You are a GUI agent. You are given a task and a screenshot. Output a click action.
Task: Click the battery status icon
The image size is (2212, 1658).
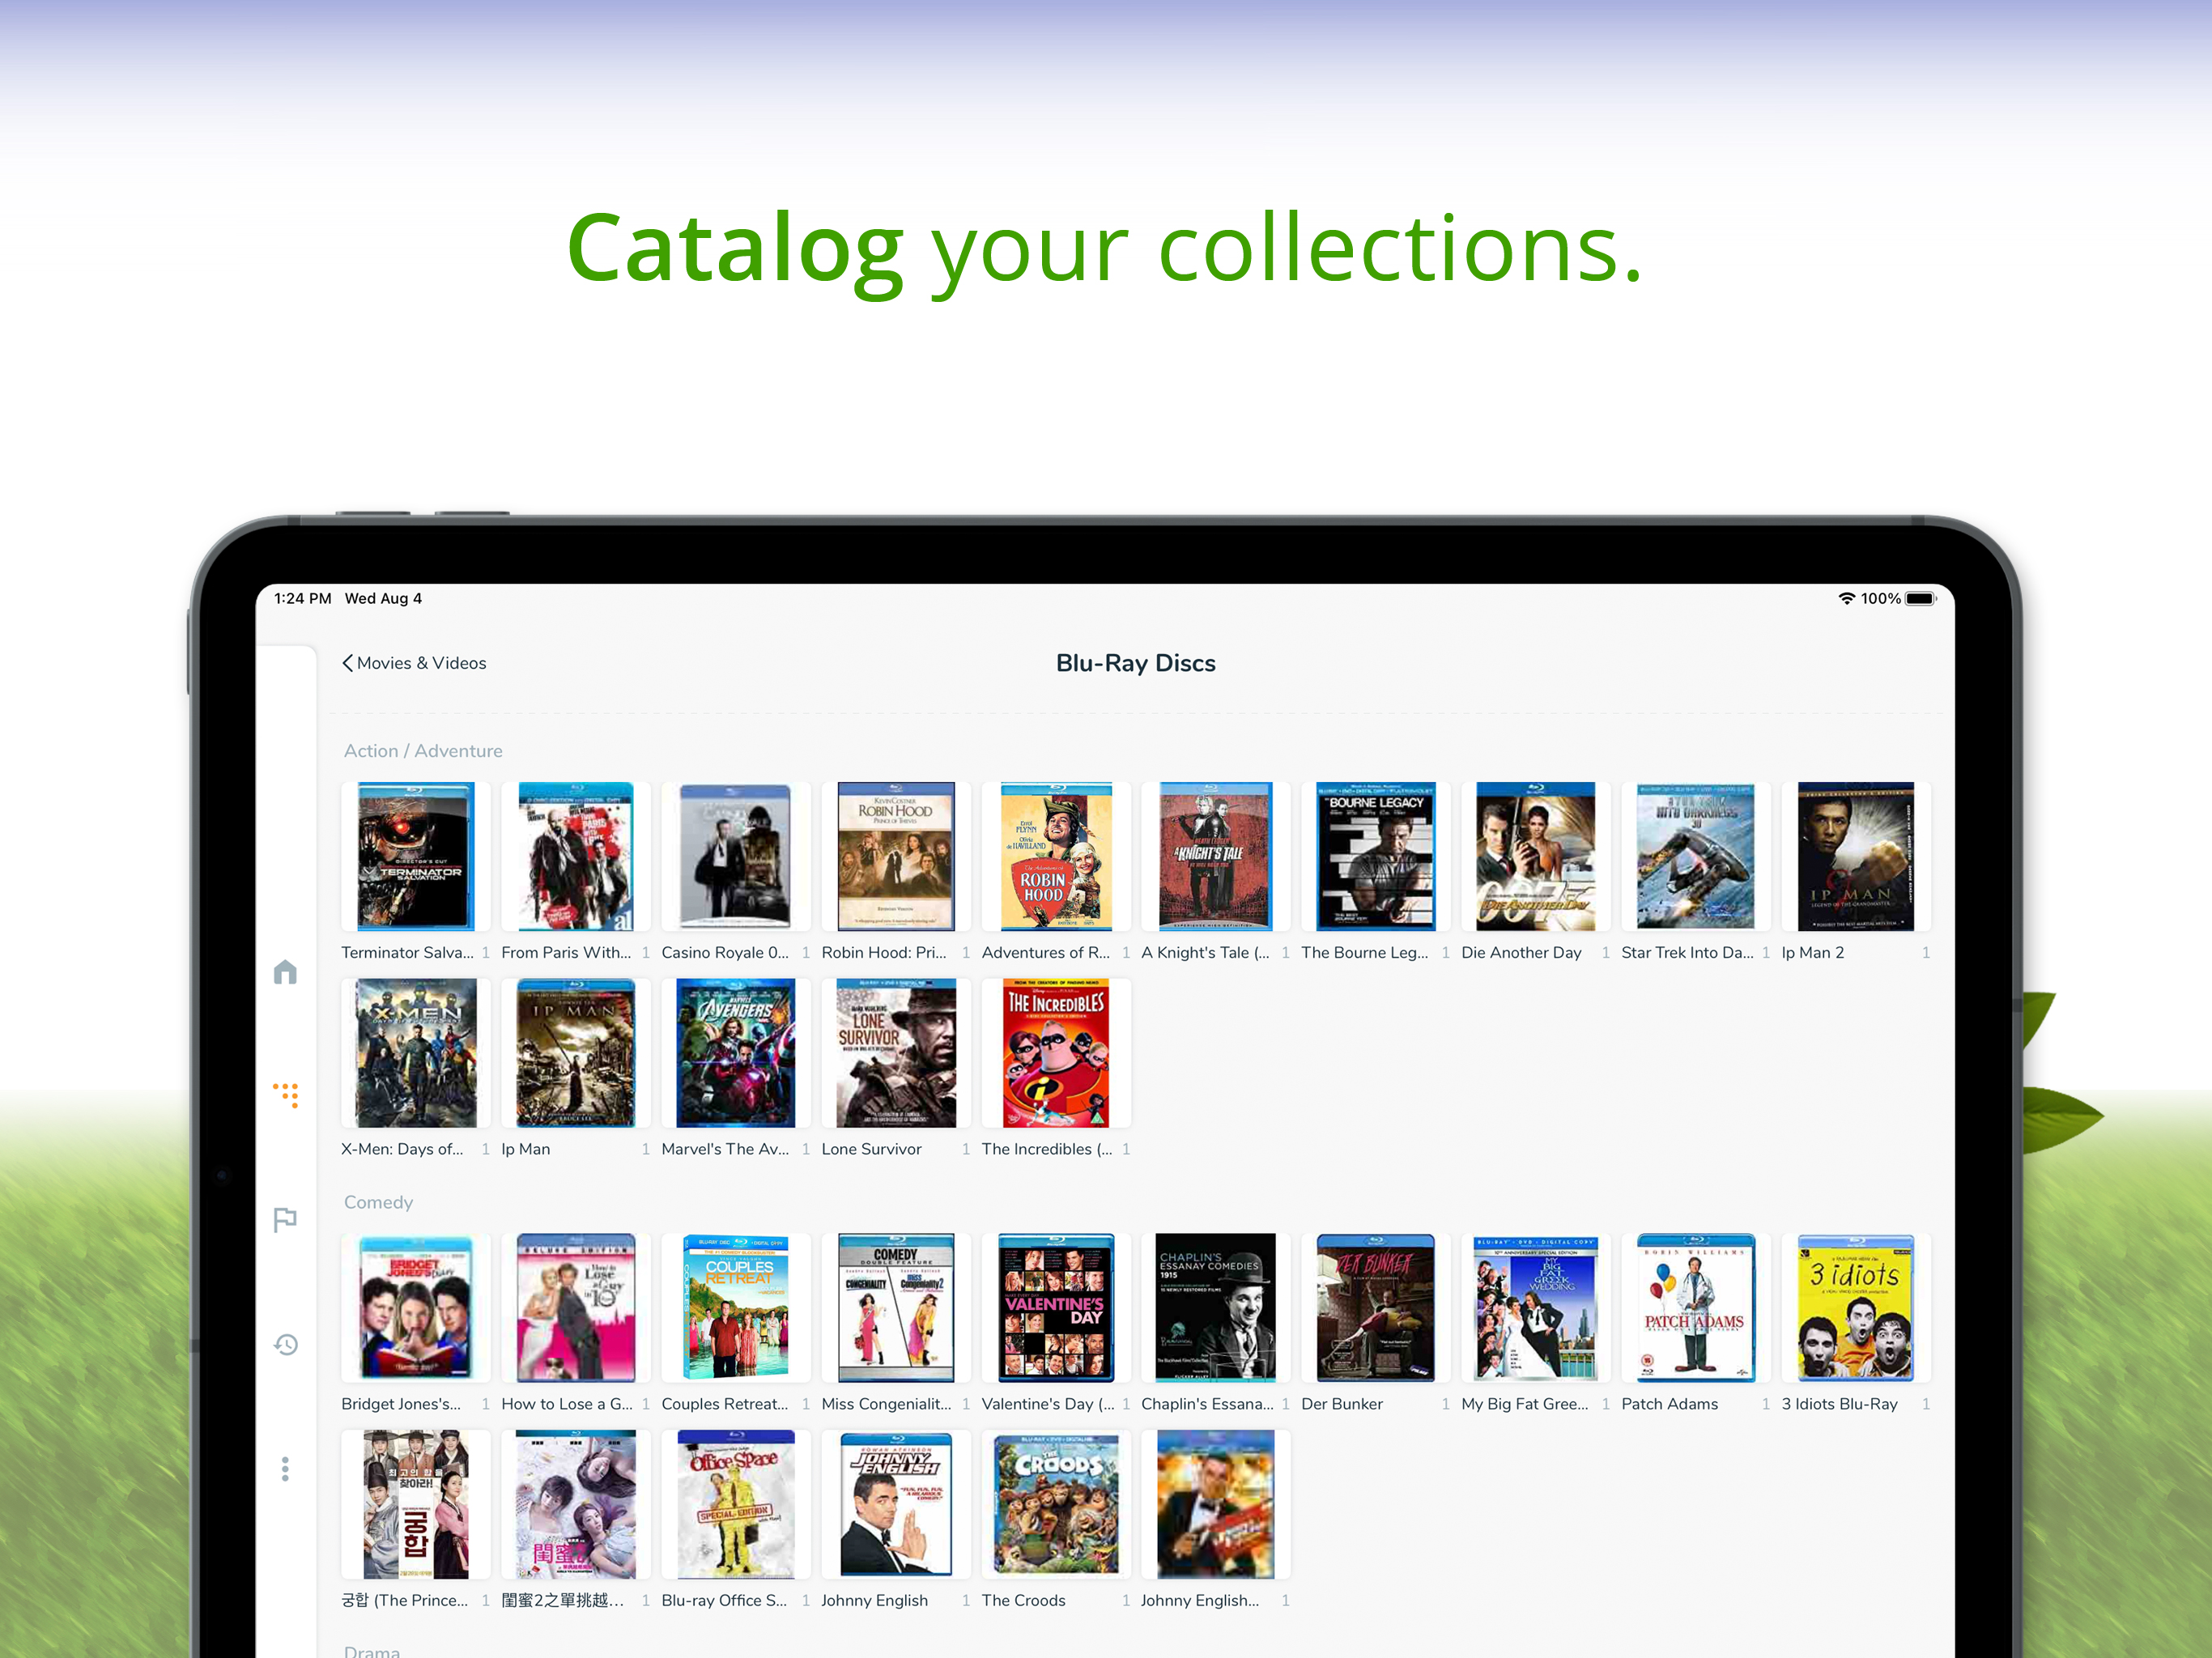click(1919, 598)
